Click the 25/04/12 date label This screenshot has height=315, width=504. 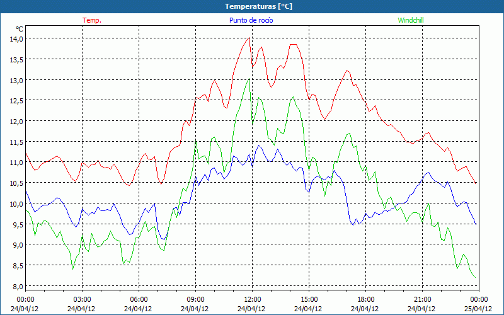point(478,309)
